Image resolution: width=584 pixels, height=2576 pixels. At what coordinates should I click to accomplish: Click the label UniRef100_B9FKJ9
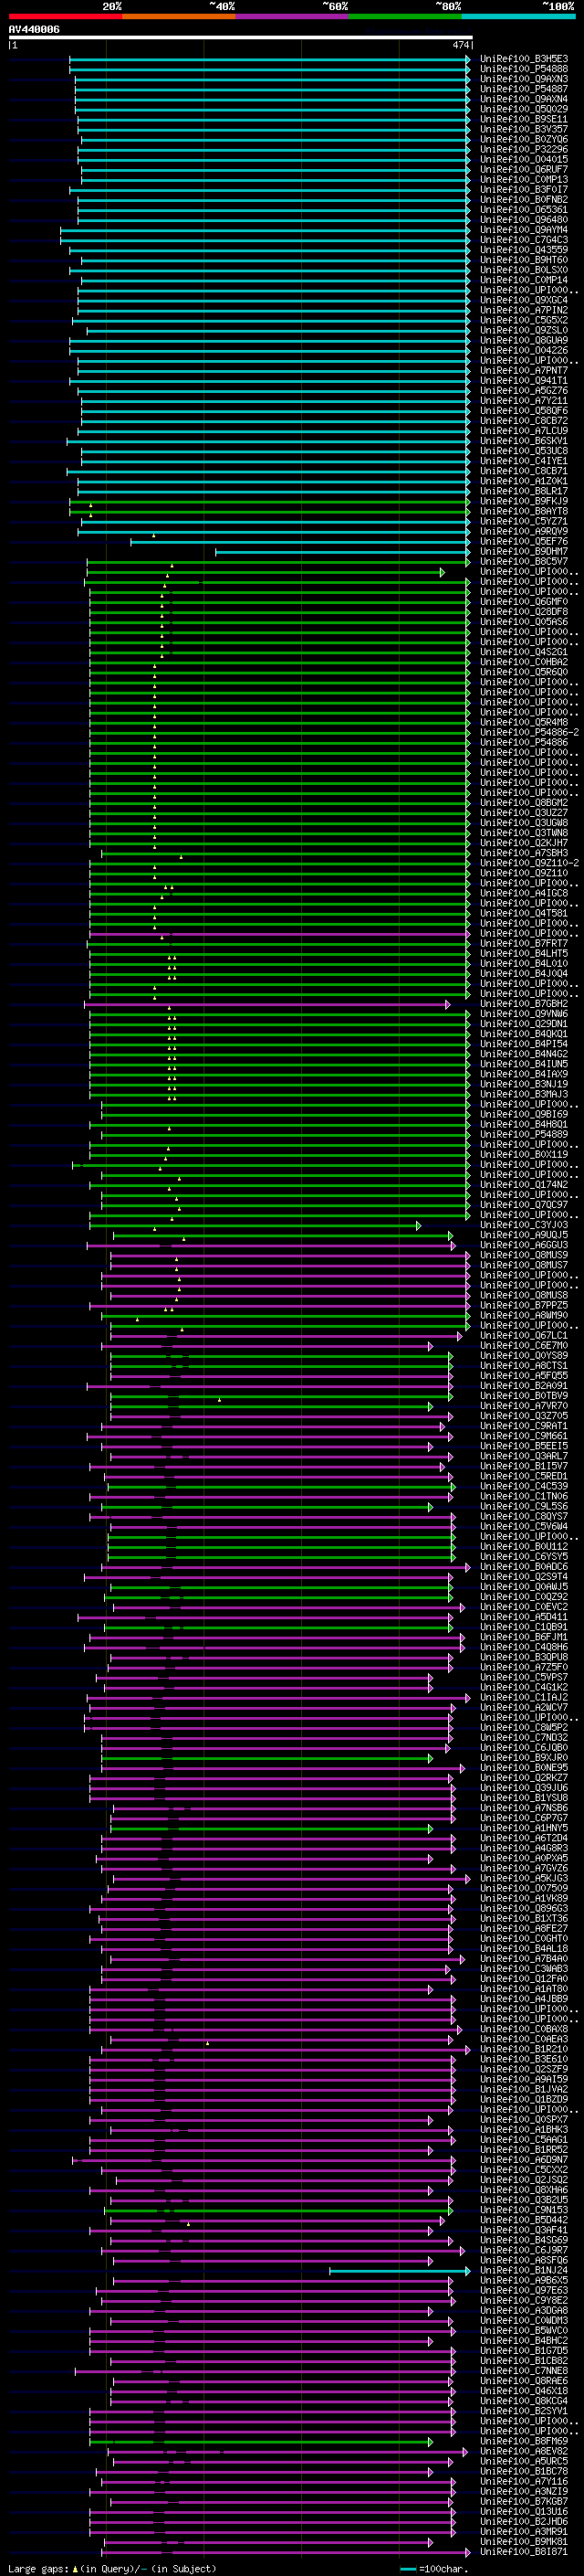point(524,501)
